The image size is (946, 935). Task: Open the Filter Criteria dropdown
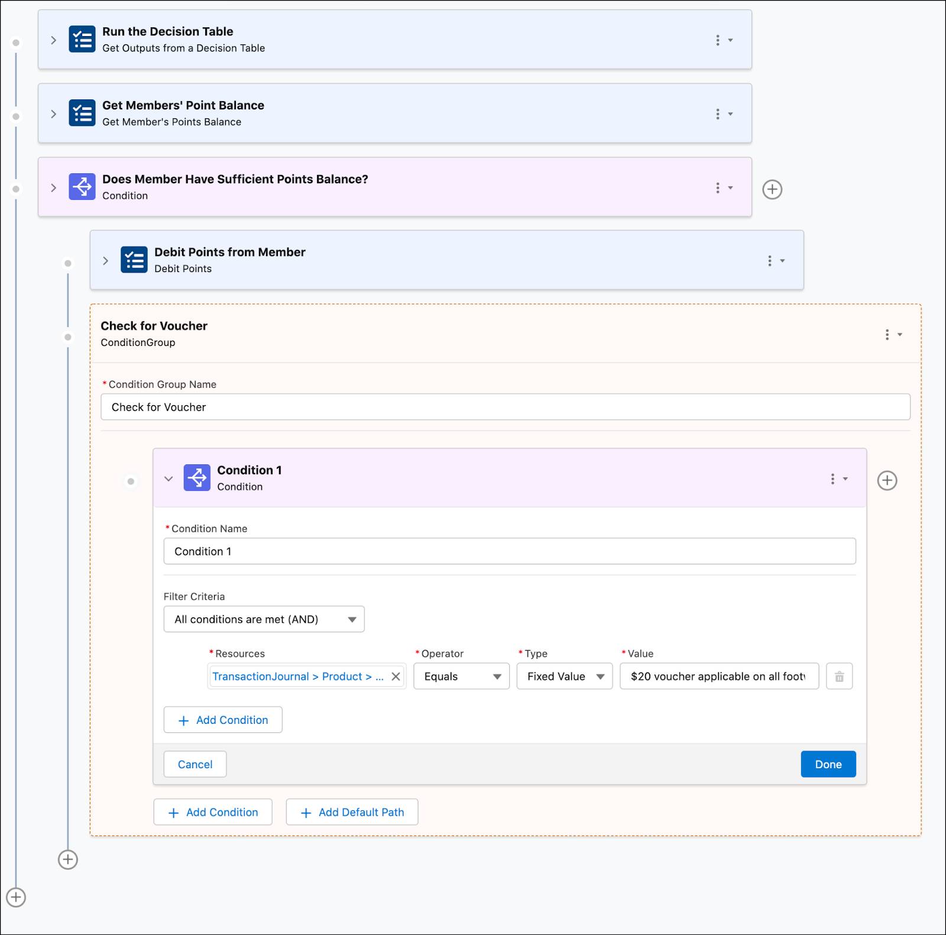click(264, 619)
